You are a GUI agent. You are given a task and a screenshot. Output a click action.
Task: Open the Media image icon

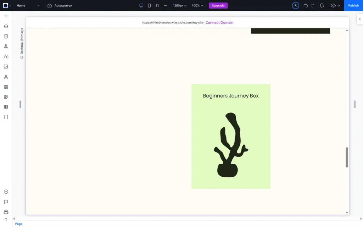pos(6,67)
